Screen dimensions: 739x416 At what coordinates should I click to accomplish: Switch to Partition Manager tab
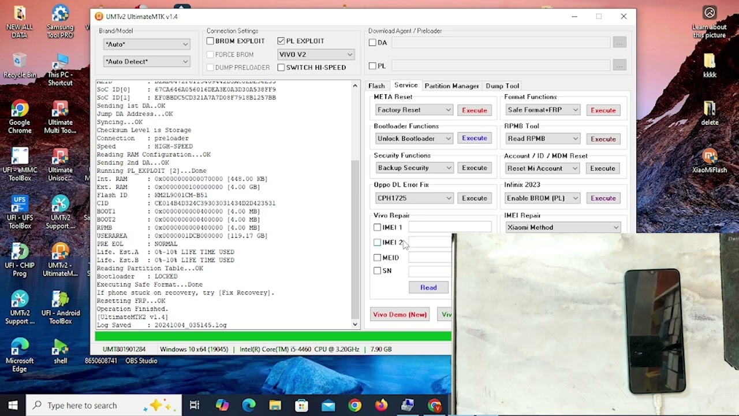click(x=451, y=86)
